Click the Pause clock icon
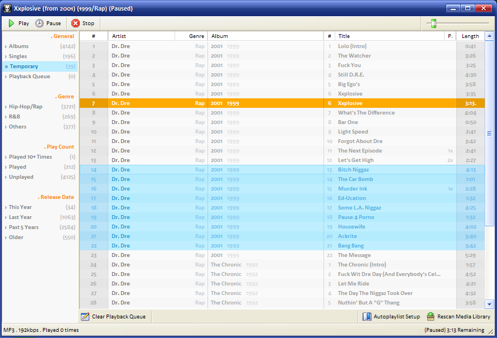Screen dimensions: 497x338 pos(39,23)
